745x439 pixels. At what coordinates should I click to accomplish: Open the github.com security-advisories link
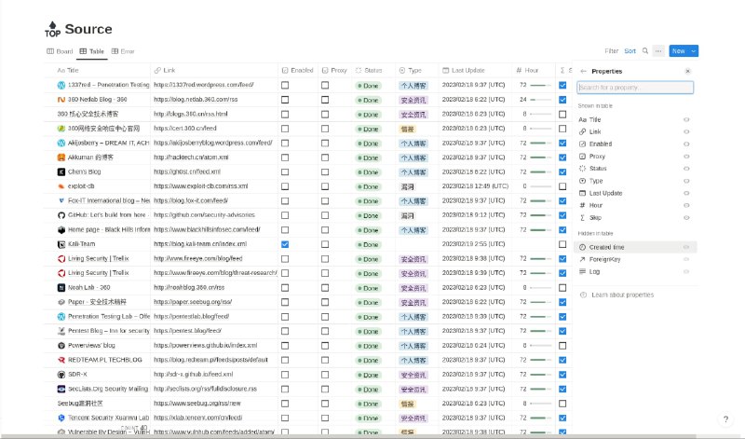[204, 215]
